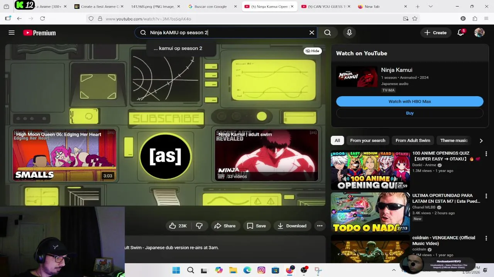Start voice search with the microphone

tap(349, 33)
